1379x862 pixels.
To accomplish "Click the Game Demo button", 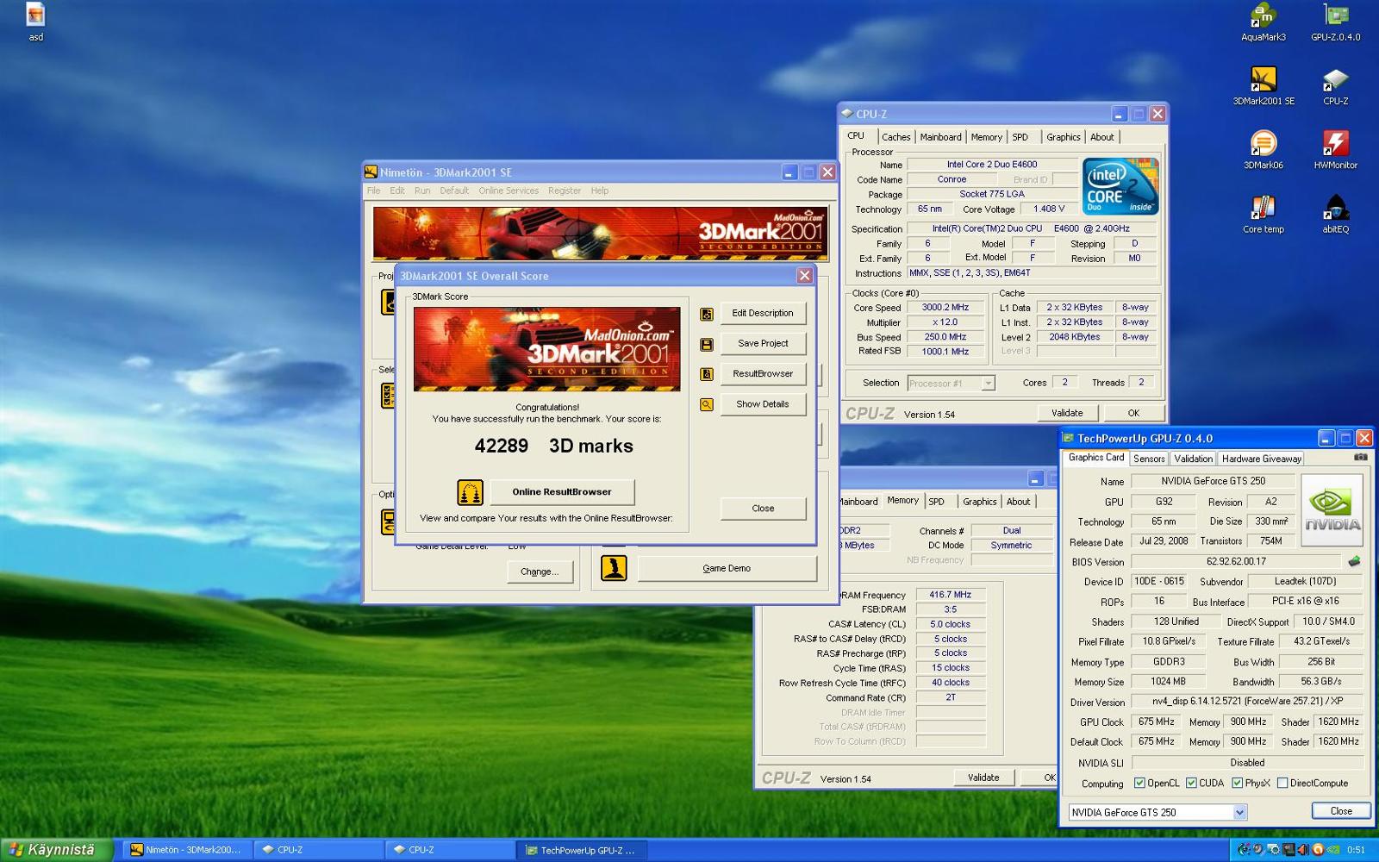I will coord(727,568).
